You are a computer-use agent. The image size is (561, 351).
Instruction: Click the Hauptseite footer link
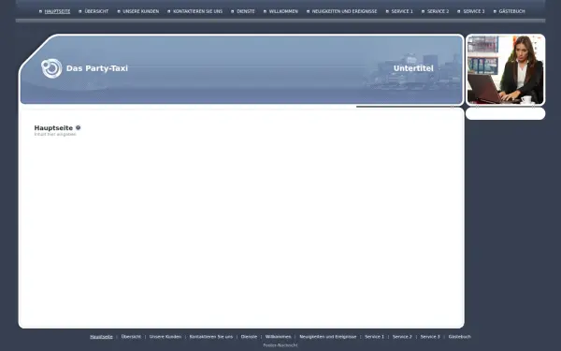pos(101,337)
